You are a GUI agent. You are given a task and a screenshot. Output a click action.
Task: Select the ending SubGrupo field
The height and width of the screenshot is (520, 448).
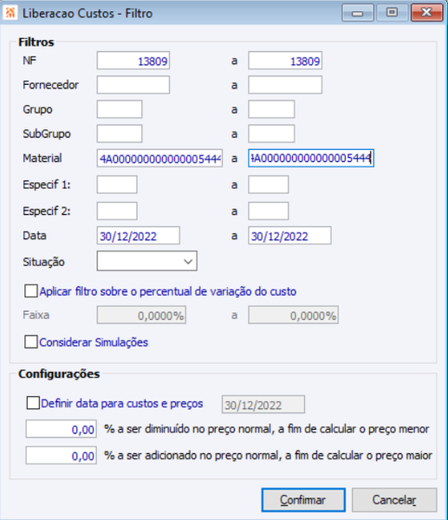point(271,133)
